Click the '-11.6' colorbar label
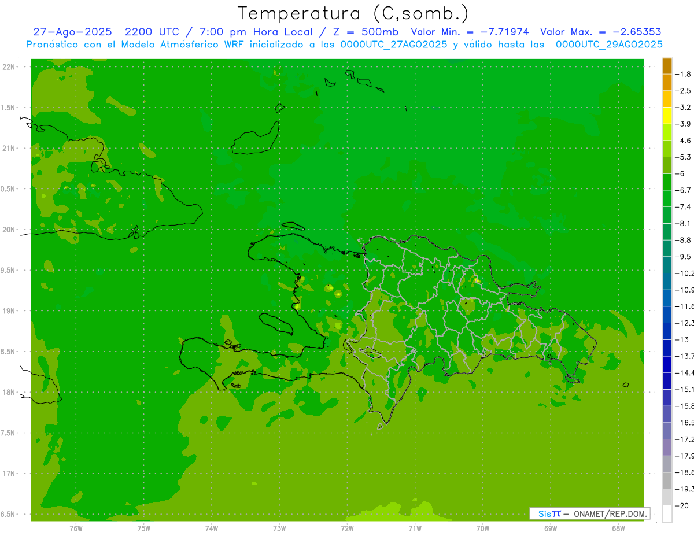The image size is (694, 536). pos(685,306)
